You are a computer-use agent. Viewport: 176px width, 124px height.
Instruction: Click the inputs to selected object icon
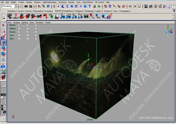130,6
